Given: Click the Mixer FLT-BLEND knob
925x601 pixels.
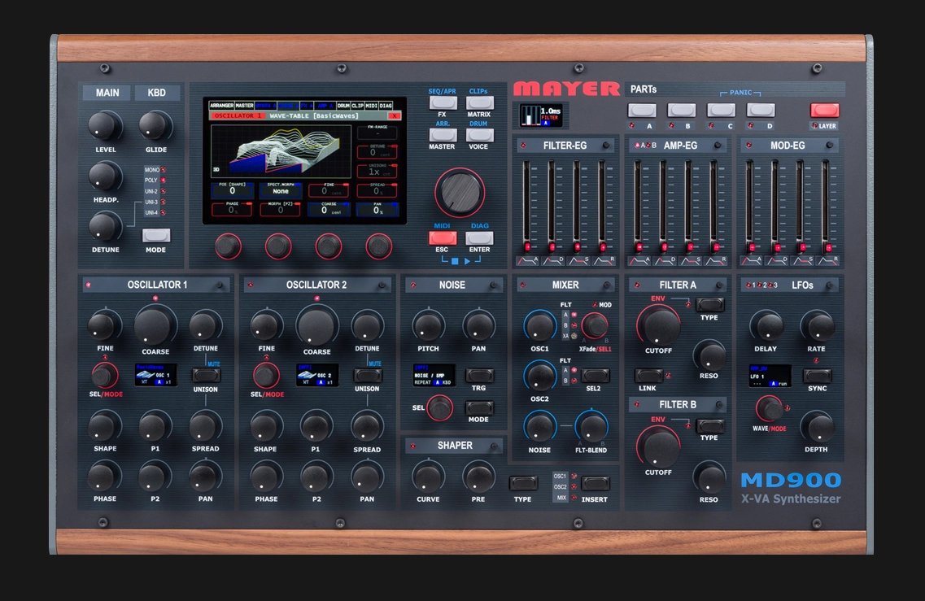Looking at the screenshot, I should pyautogui.click(x=591, y=426).
